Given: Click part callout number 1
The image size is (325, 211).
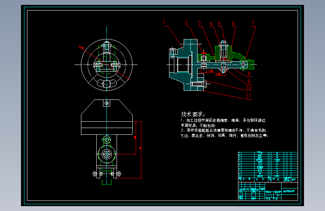Looking at the screenshot, I should pyautogui.click(x=164, y=22).
